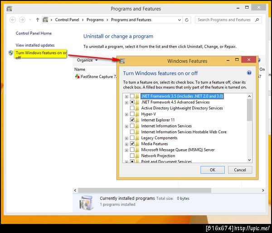Uncheck Internet Explorer 11

[x=132, y=120]
